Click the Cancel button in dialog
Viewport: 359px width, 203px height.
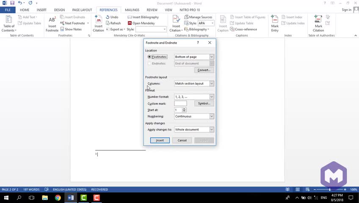pos(182,140)
